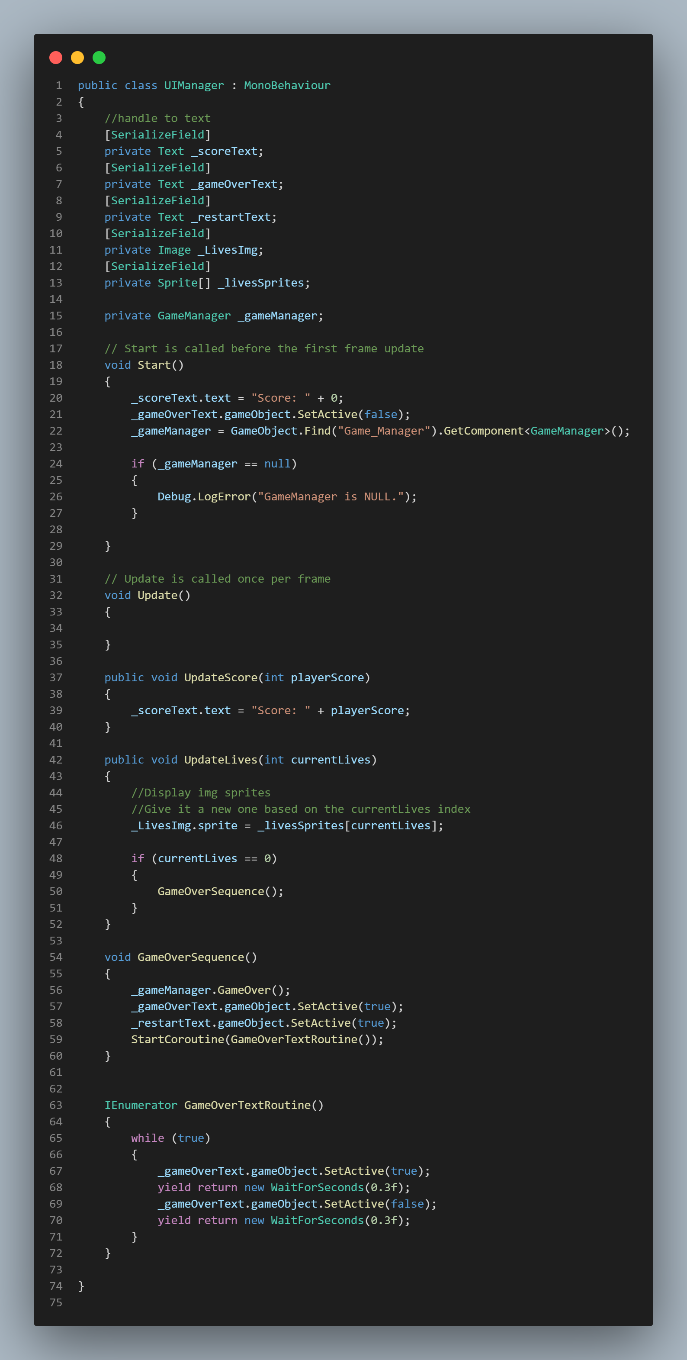Click WaitForSeconds on line 70
The height and width of the screenshot is (1360, 687).
click(317, 1221)
